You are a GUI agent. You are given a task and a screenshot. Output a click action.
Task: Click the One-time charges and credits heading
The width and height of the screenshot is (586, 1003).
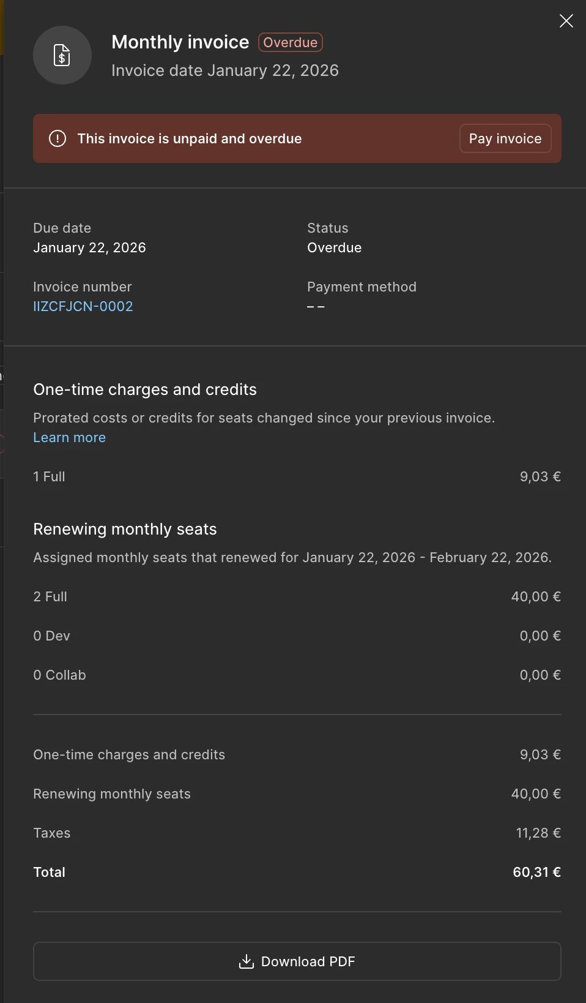coord(145,389)
